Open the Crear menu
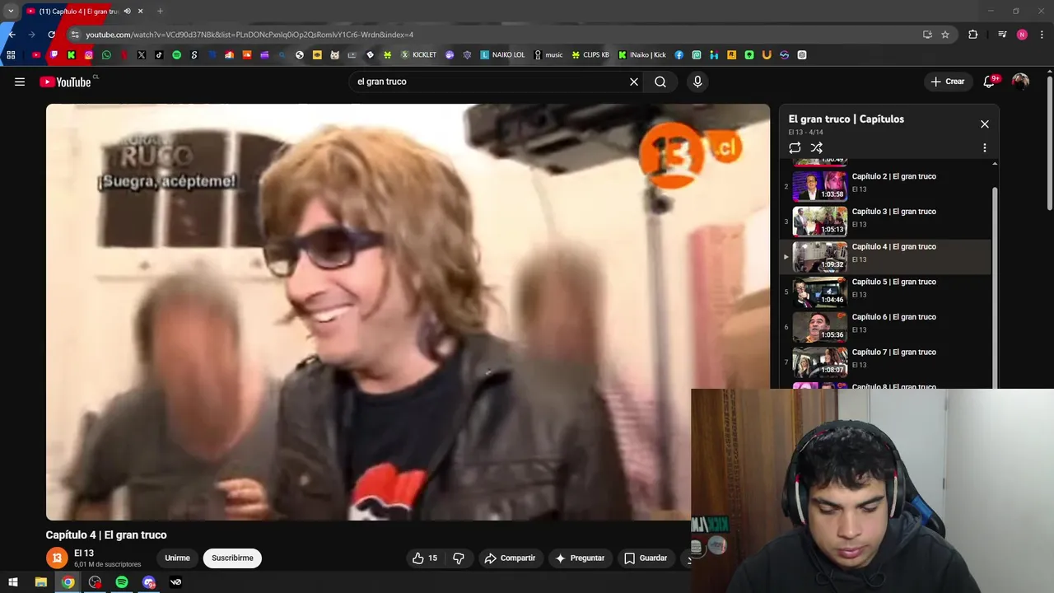This screenshot has width=1054, height=593. (x=947, y=82)
